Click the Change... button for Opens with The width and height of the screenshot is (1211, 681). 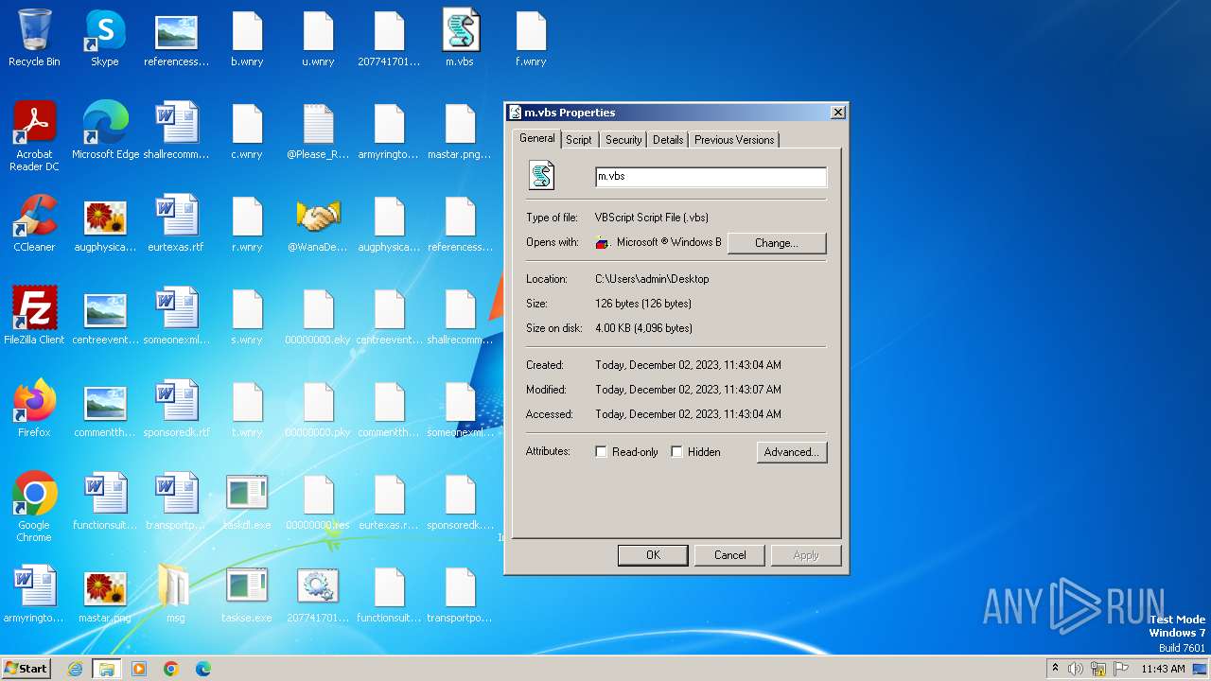777,243
